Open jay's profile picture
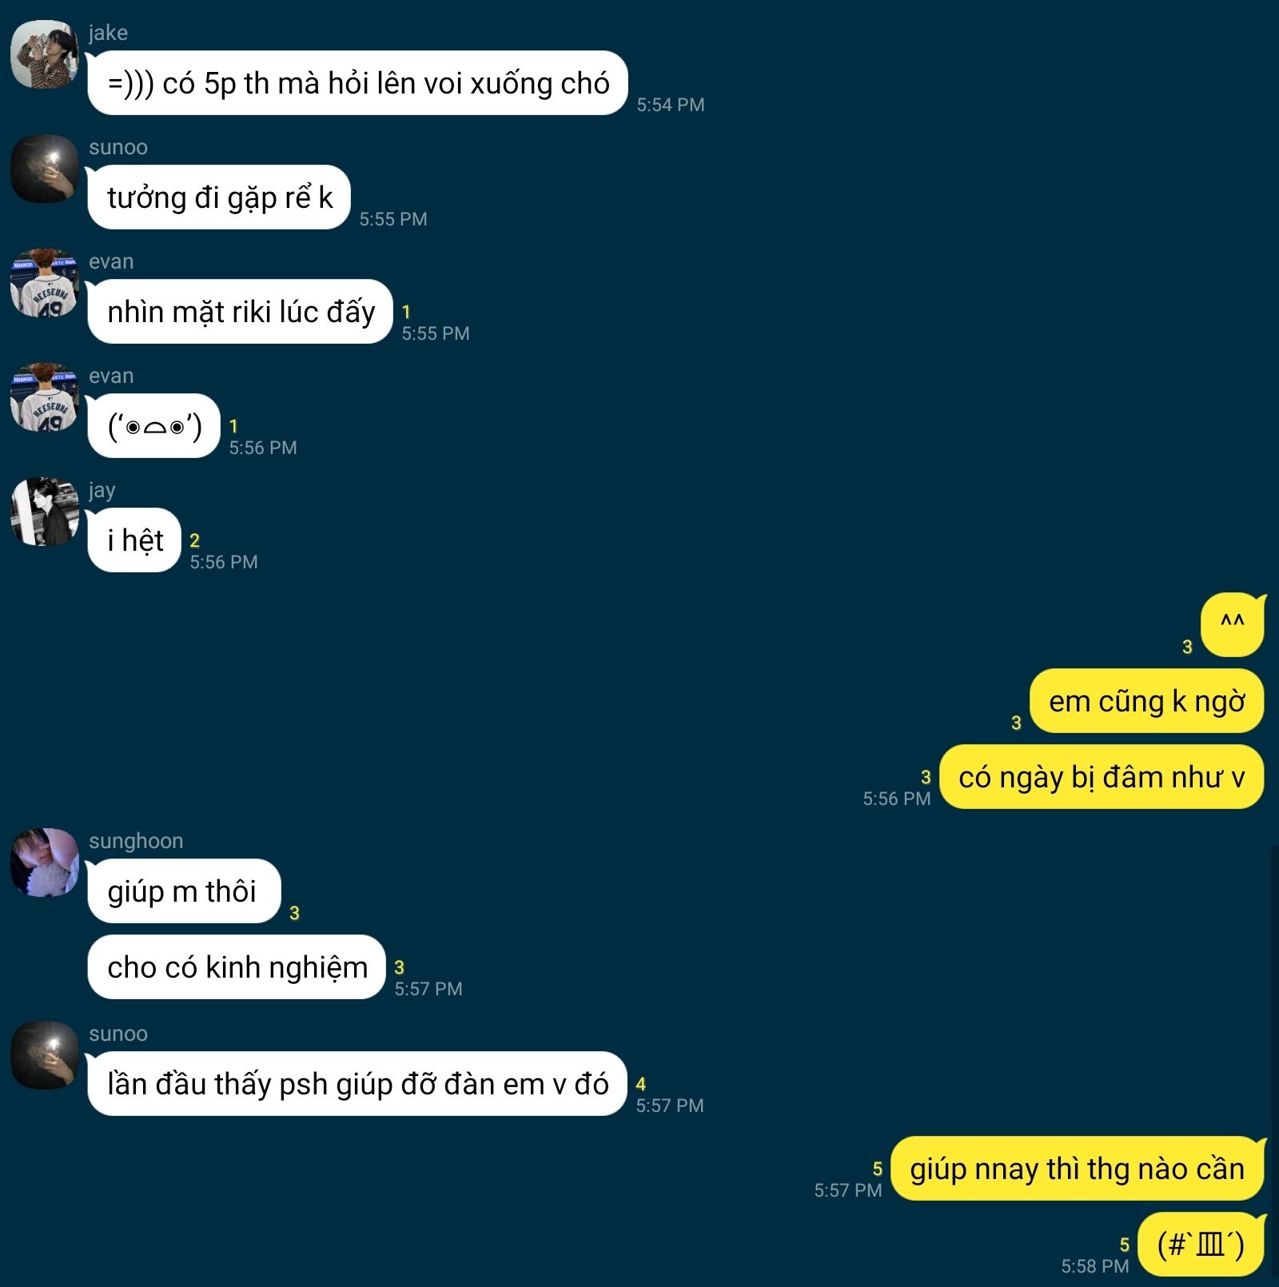 pos(45,512)
